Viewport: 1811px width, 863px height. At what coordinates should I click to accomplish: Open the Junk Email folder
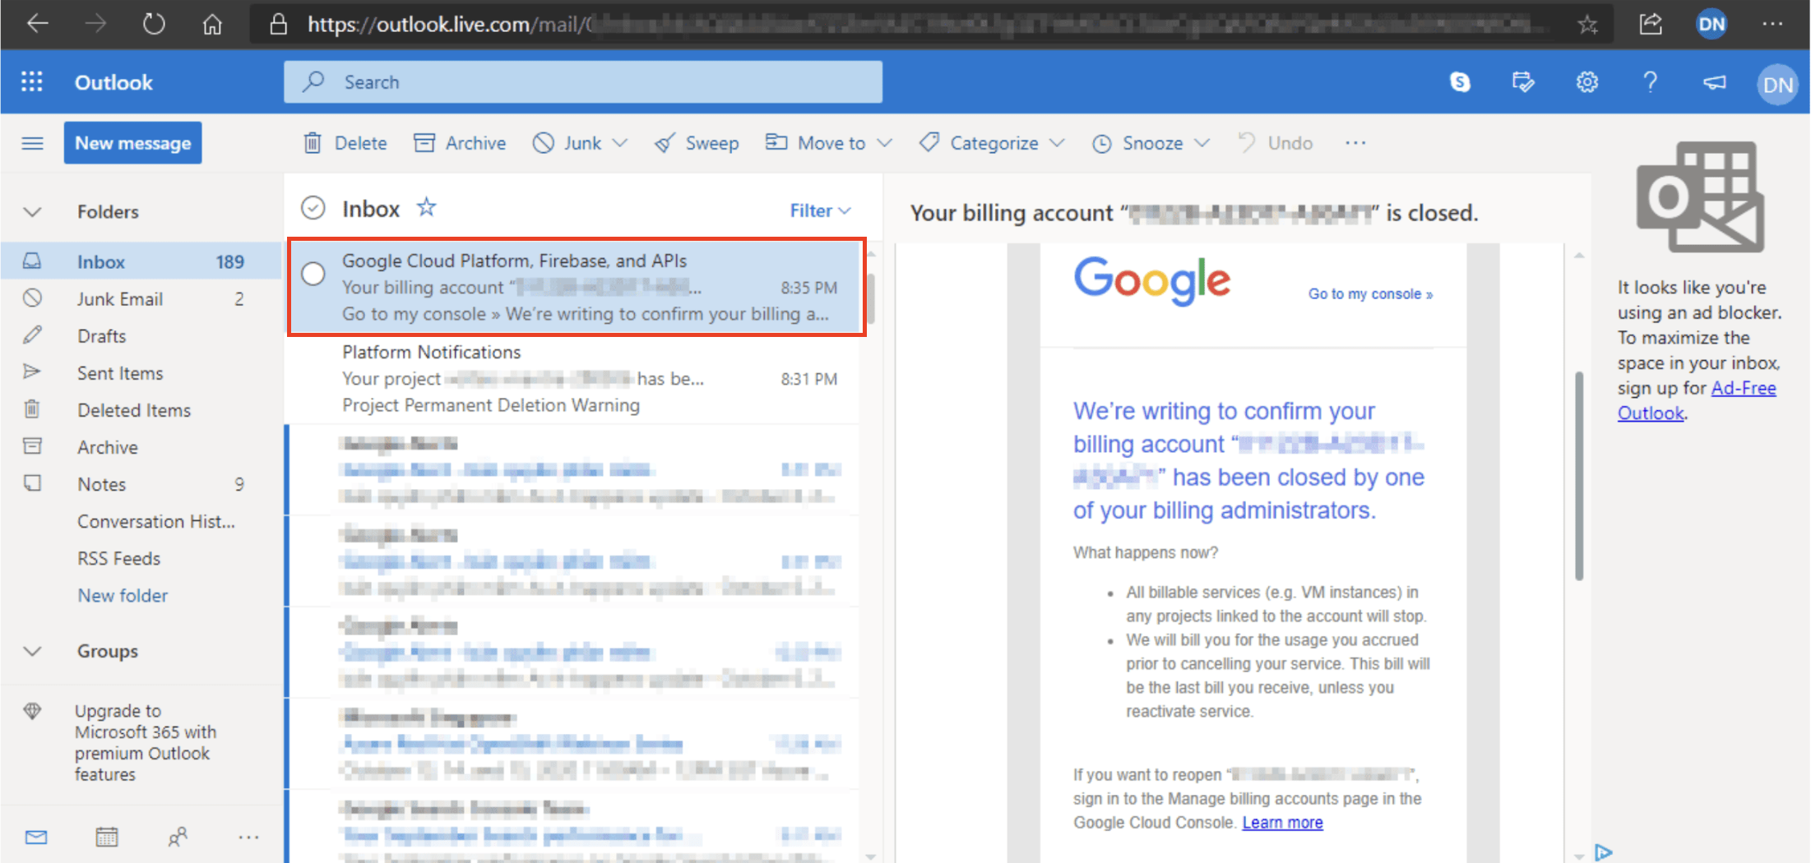pos(120,299)
